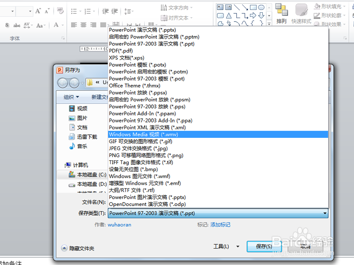The width and height of the screenshot is (354, 265).
Task: Open the 工具(L) tools dropdown
Action: (226, 246)
